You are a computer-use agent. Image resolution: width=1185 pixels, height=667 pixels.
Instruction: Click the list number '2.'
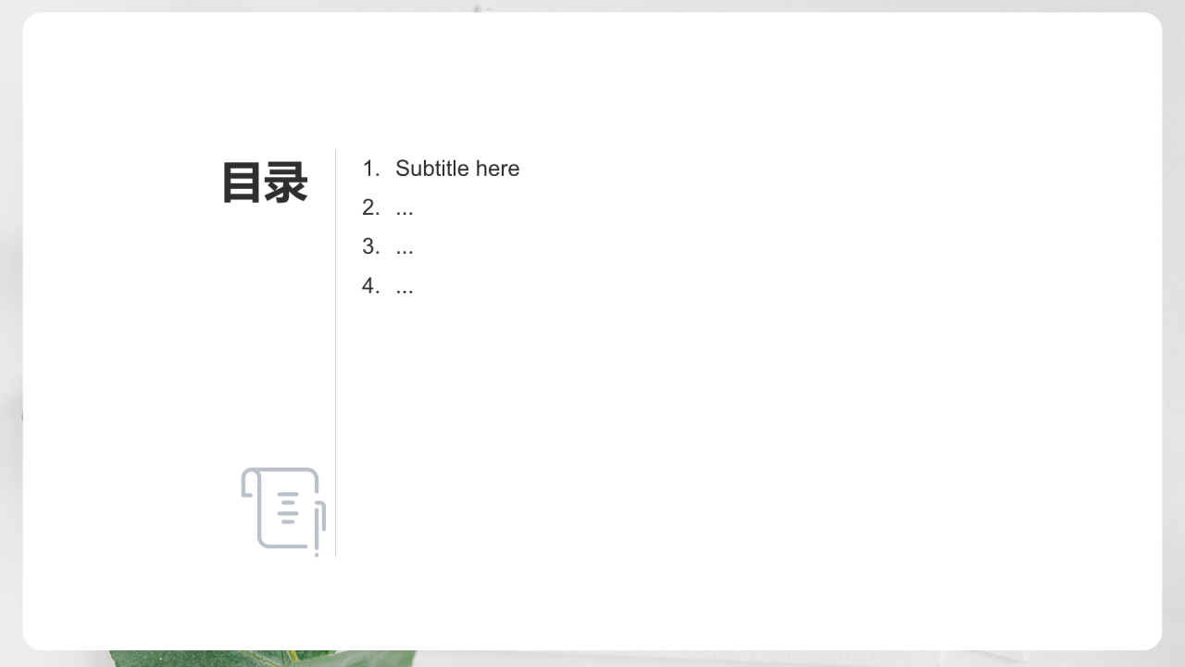click(370, 208)
